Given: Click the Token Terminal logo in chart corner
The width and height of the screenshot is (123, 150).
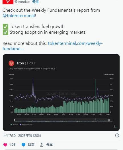Looking at the screenshot, I should 115,127.
